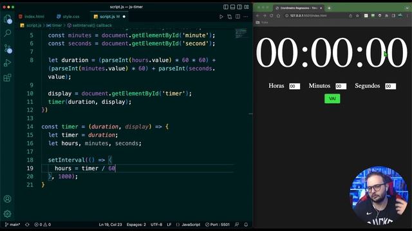Open the Explorer view in VS Code
Viewport: 412px width, 231px height.
8,19
